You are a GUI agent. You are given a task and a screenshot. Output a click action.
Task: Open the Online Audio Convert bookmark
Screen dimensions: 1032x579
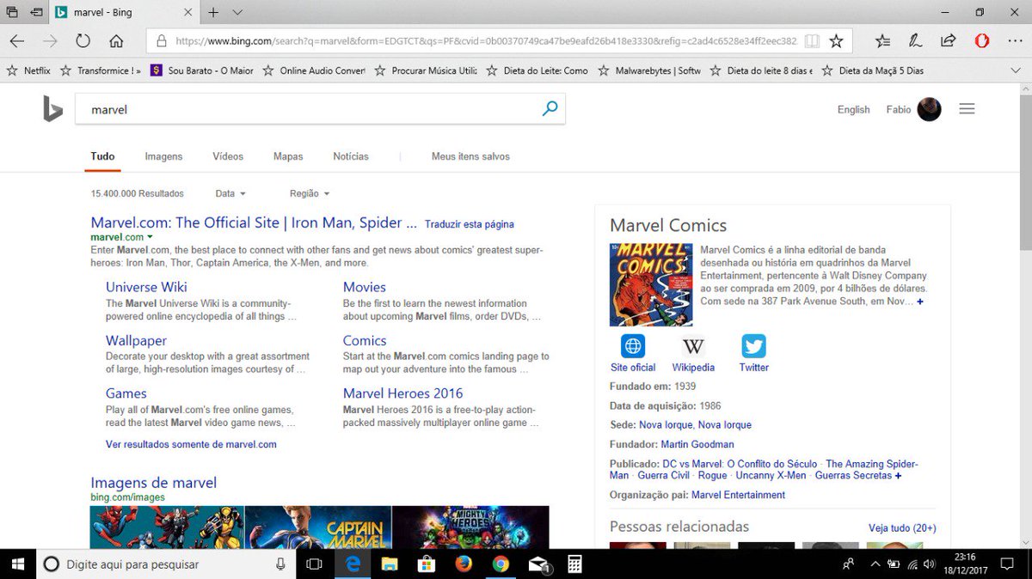point(314,70)
